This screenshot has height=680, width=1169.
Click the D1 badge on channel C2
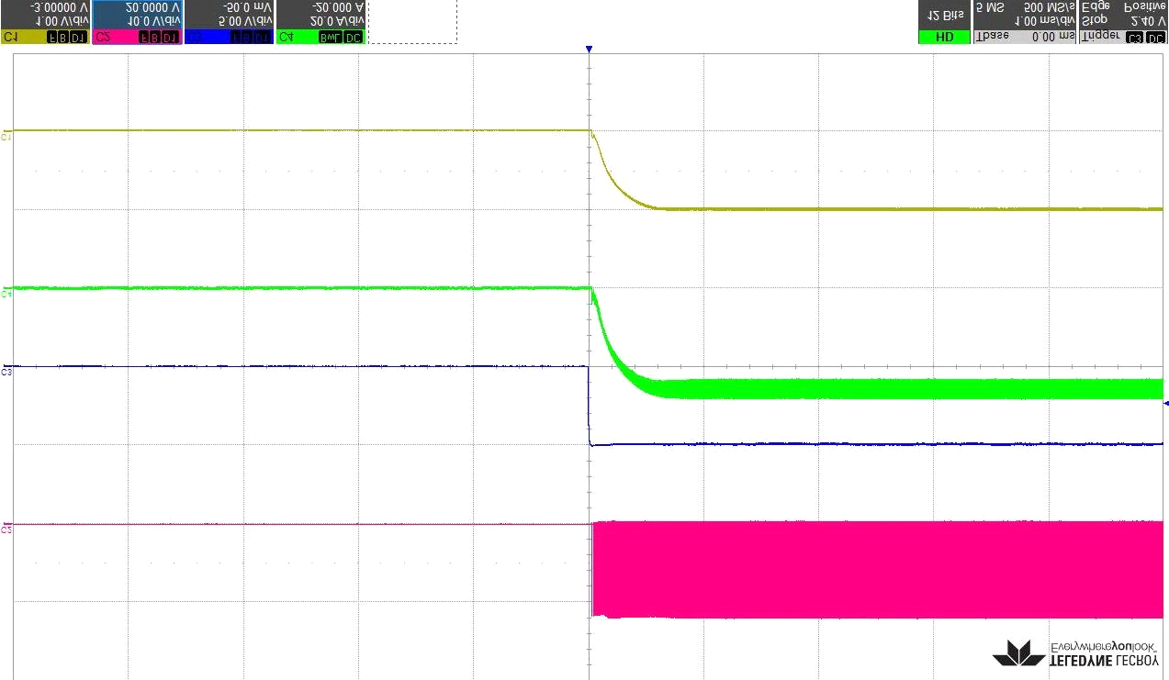[171, 38]
